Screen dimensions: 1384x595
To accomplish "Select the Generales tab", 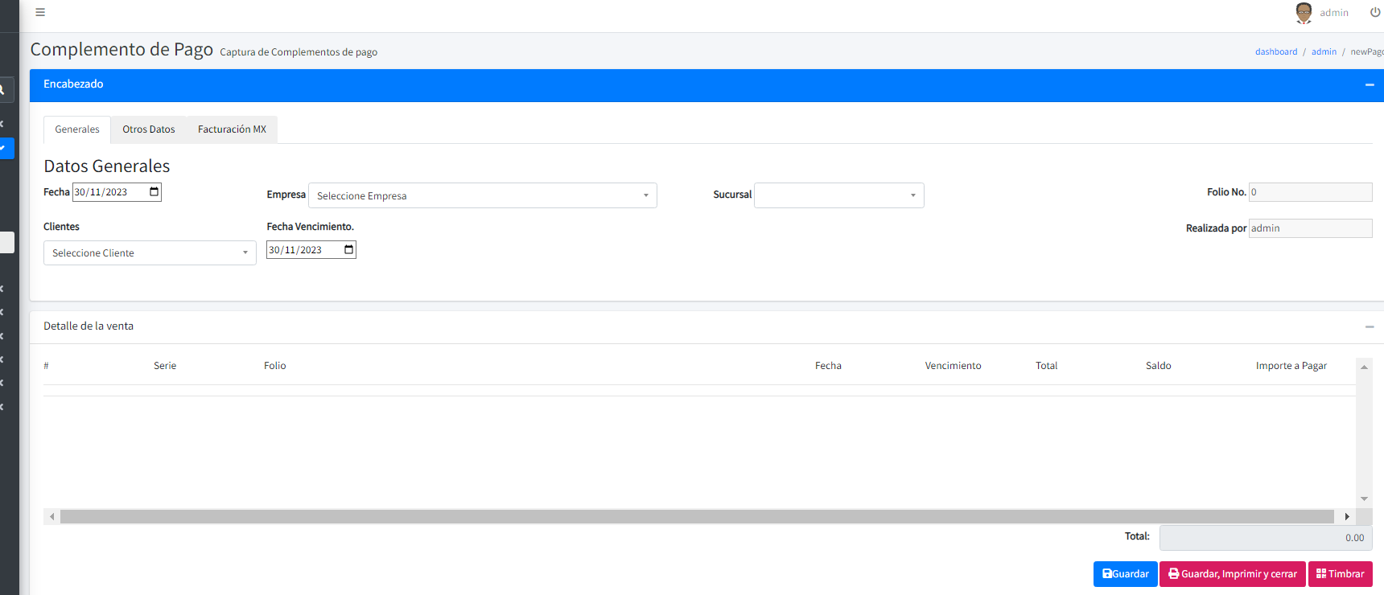I will tap(77, 129).
